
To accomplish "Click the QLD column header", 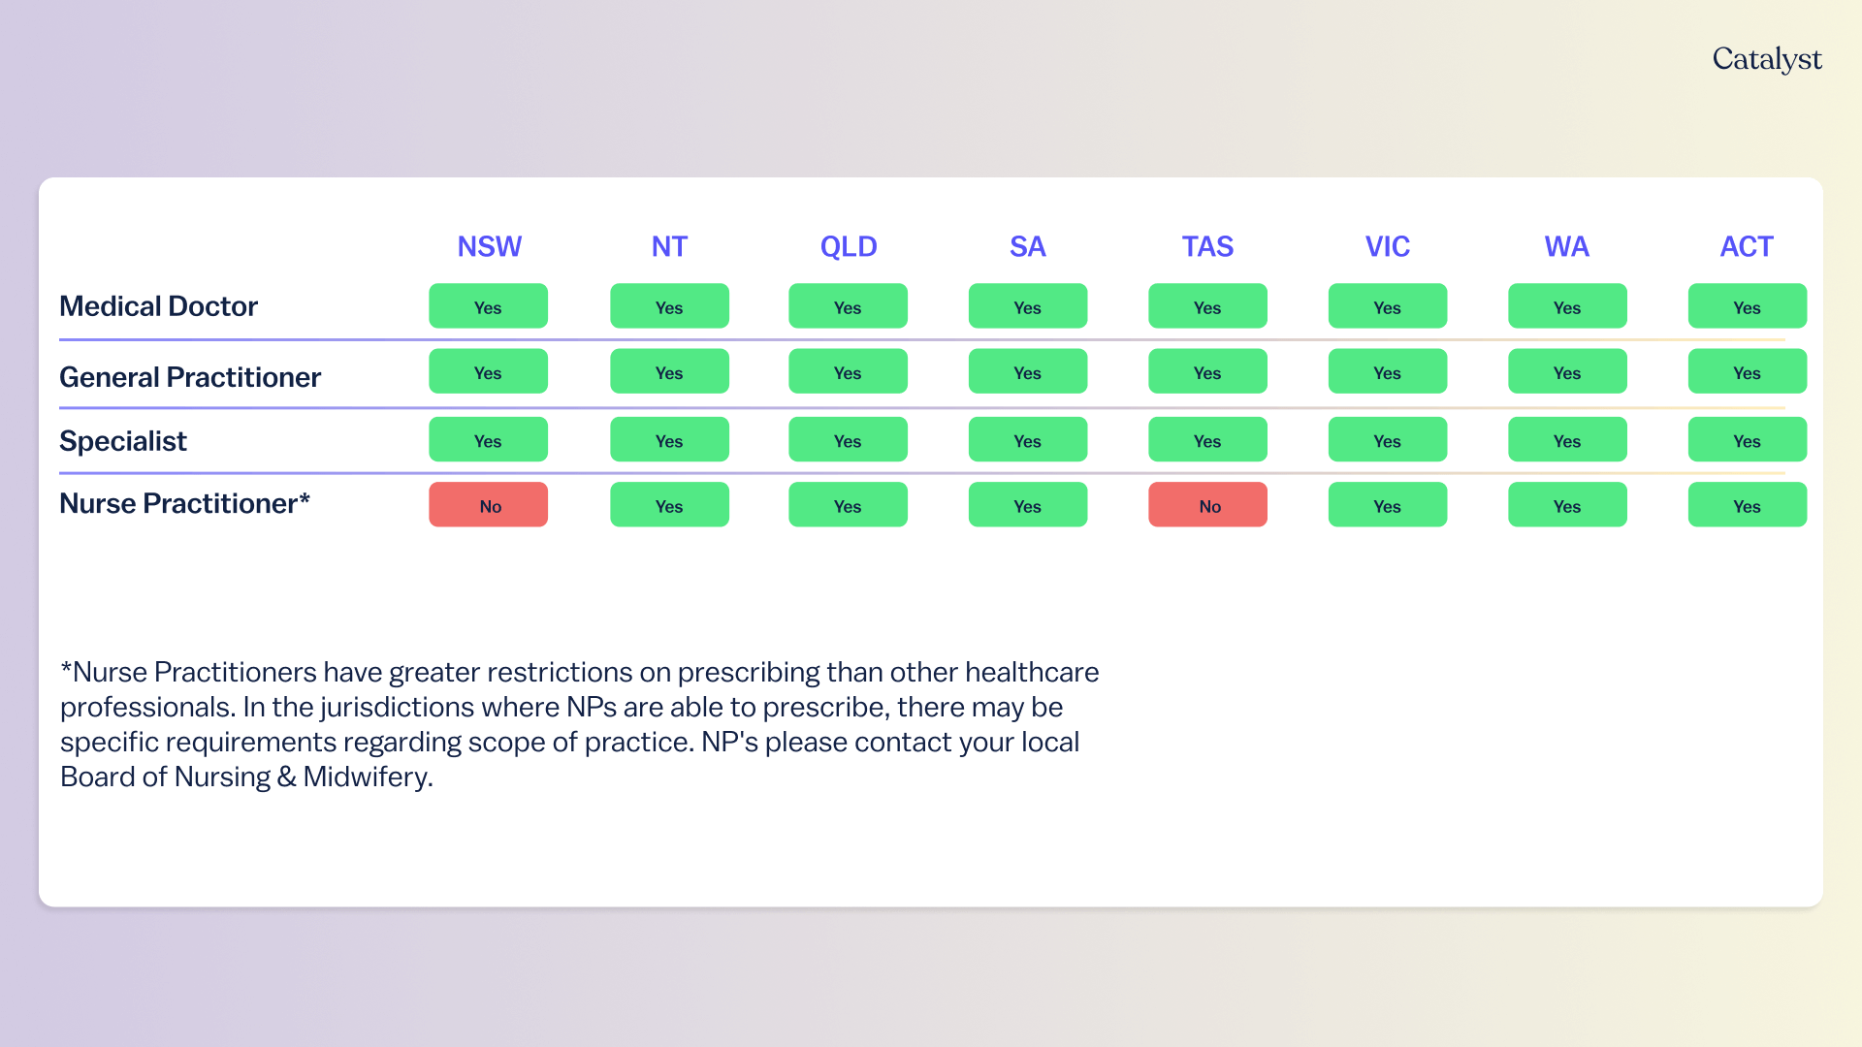I will [x=848, y=243].
